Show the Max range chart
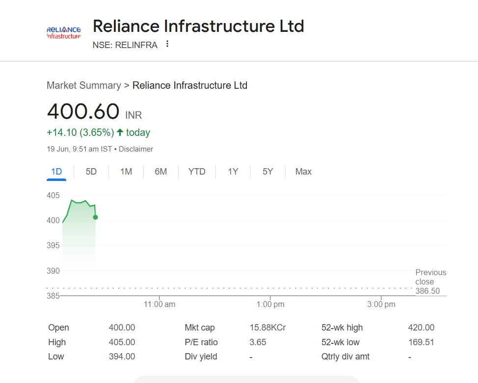 (x=303, y=172)
